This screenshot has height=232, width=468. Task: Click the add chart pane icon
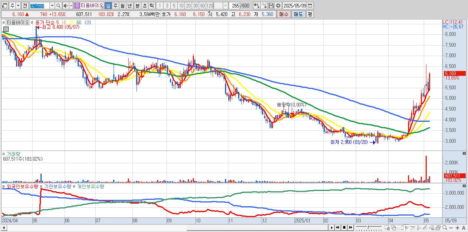click(387, 228)
